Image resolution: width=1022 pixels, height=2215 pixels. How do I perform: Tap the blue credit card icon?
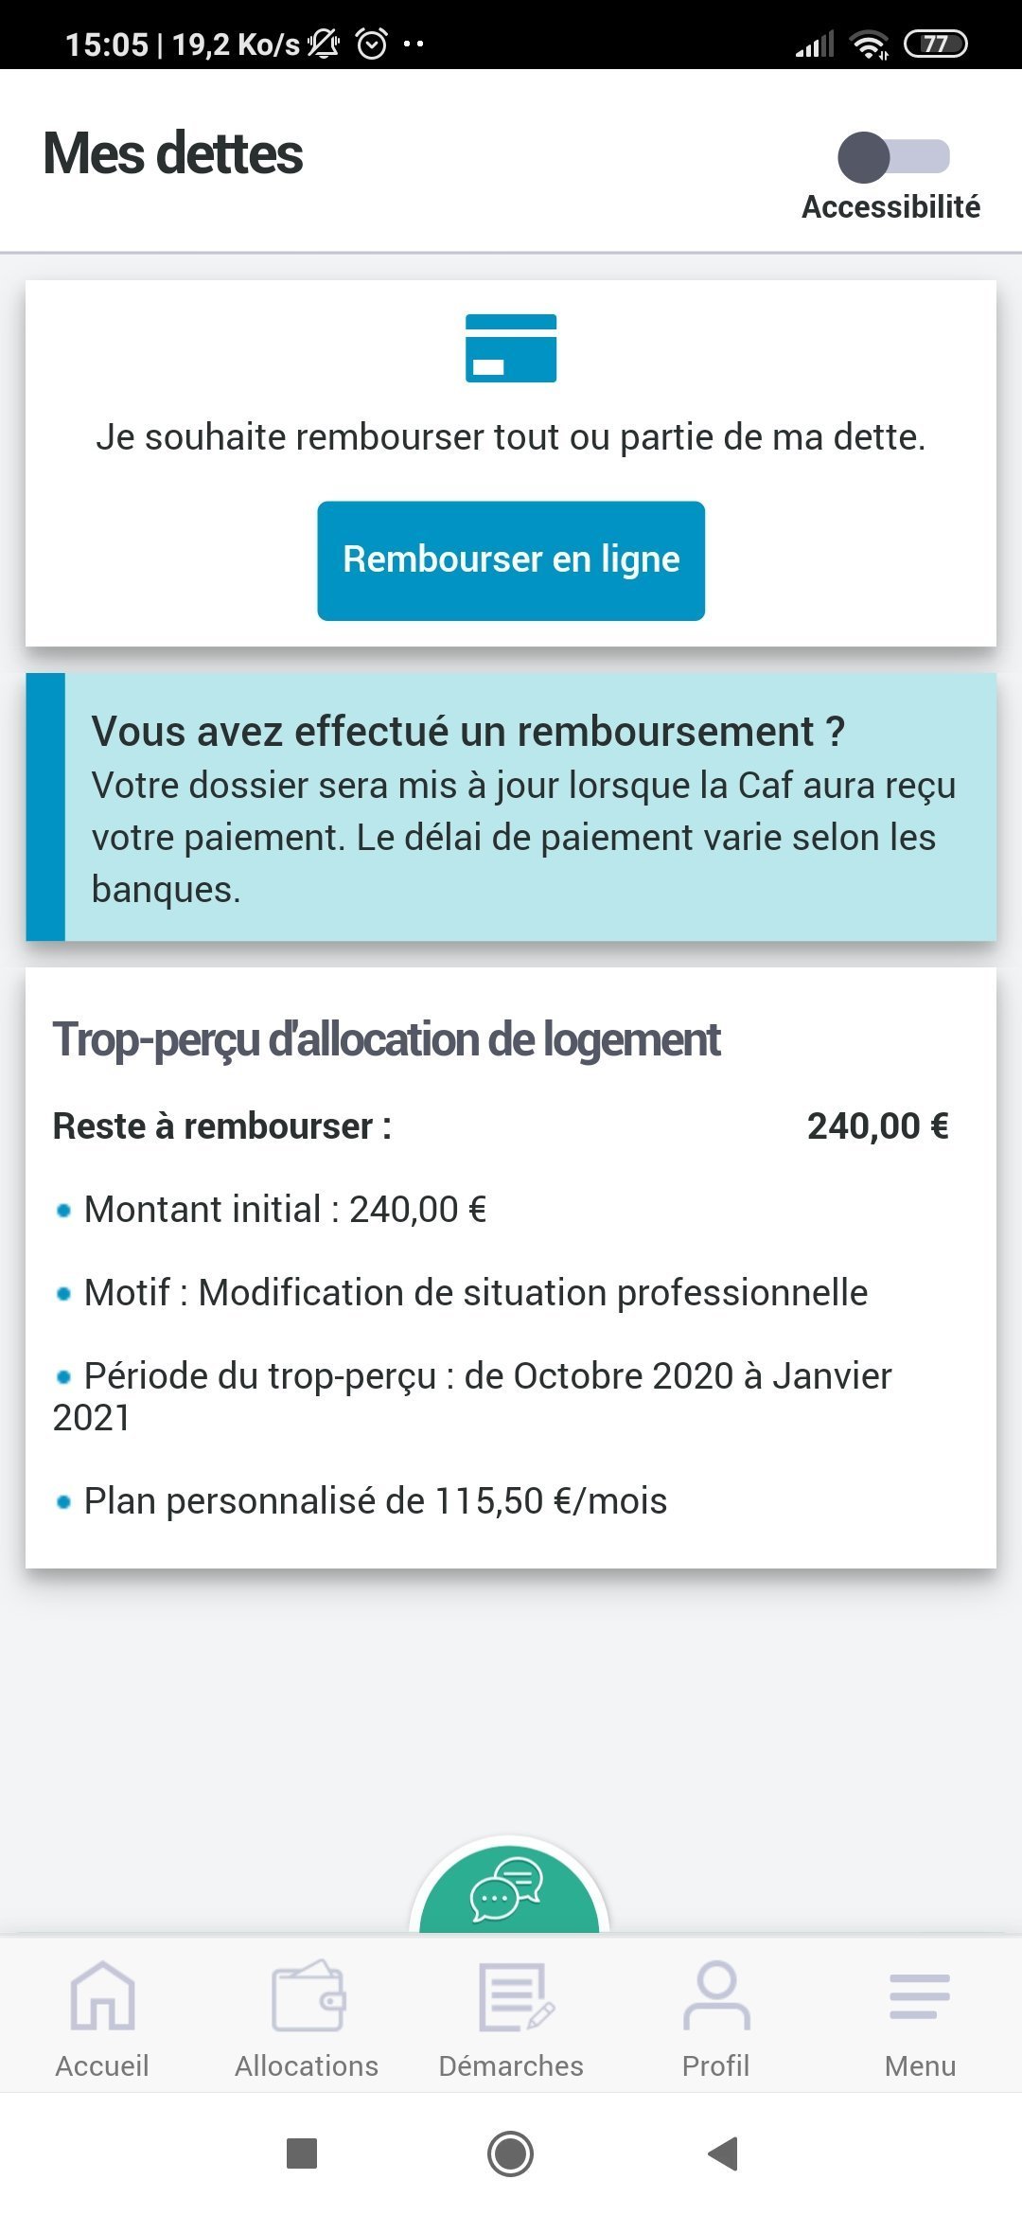[x=511, y=348]
